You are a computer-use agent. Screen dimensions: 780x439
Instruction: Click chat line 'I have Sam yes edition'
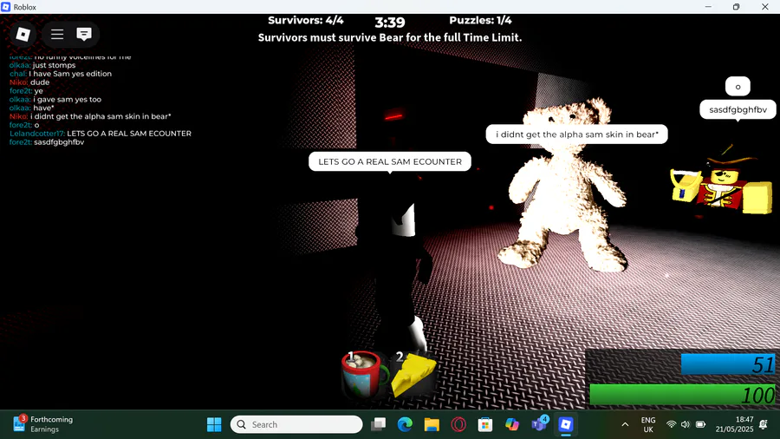[x=61, y=74]
